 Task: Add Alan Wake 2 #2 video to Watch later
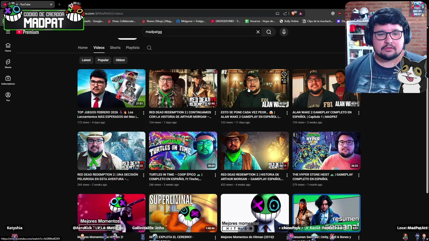point(284,74)
